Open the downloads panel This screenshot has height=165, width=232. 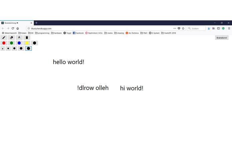[x=209, y=28]
